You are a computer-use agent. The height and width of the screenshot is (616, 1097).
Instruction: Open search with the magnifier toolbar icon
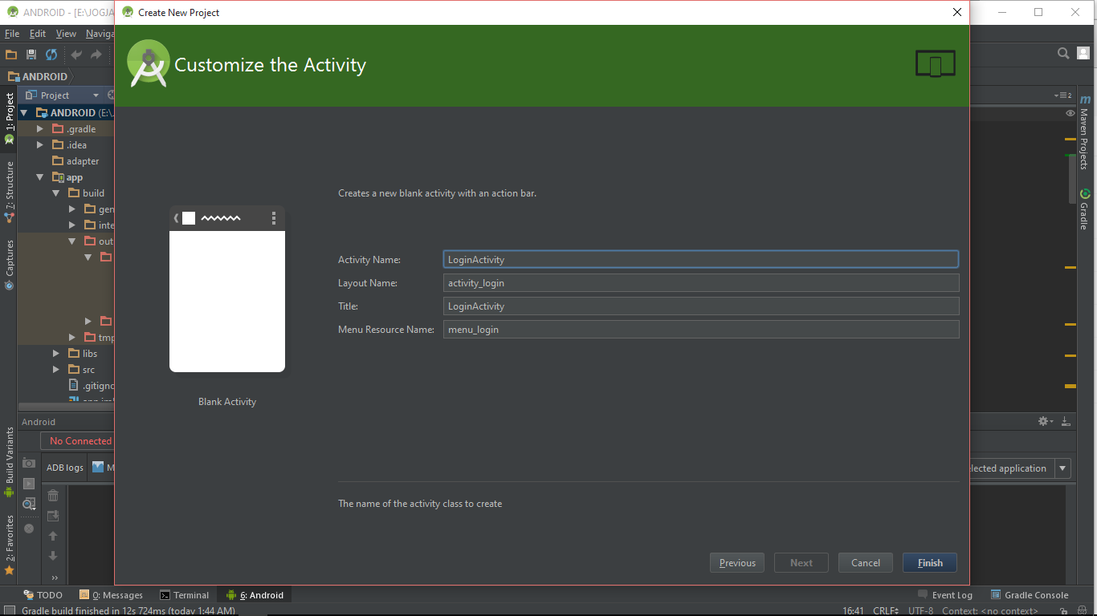pyautogui.click(x=1063, y=53)
